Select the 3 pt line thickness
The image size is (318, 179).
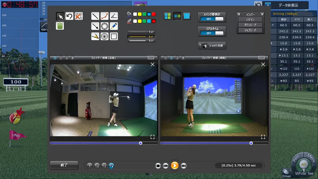[x=141, y=41]
